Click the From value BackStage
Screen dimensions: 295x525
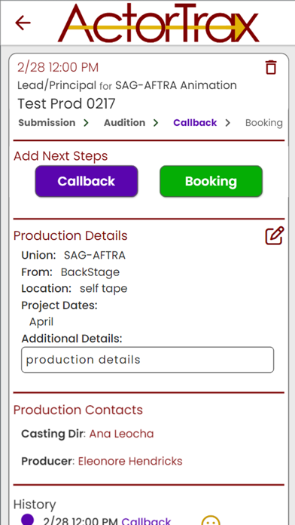(90, 272)
